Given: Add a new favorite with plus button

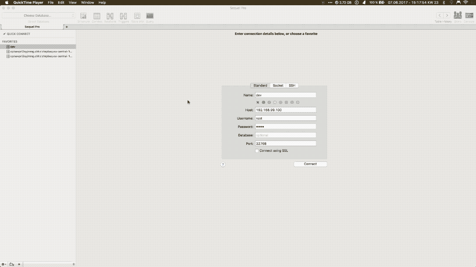Looking at the screenshot, I should coord(19,264).
